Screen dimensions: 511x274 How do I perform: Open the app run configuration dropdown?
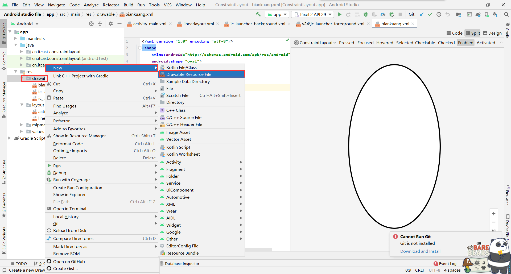[x=277, y=14]
